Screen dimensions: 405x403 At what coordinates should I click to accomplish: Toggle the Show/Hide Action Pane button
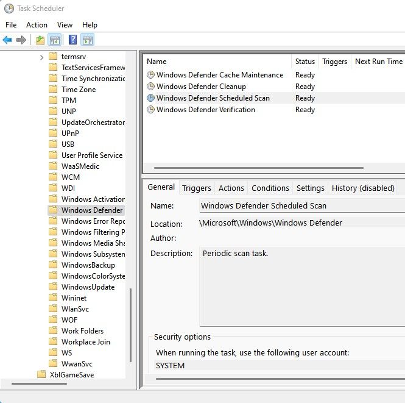pyautogui.click(x=87, y=40)
